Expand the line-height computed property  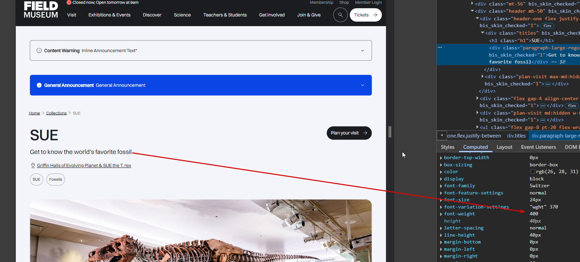(441, 235)
